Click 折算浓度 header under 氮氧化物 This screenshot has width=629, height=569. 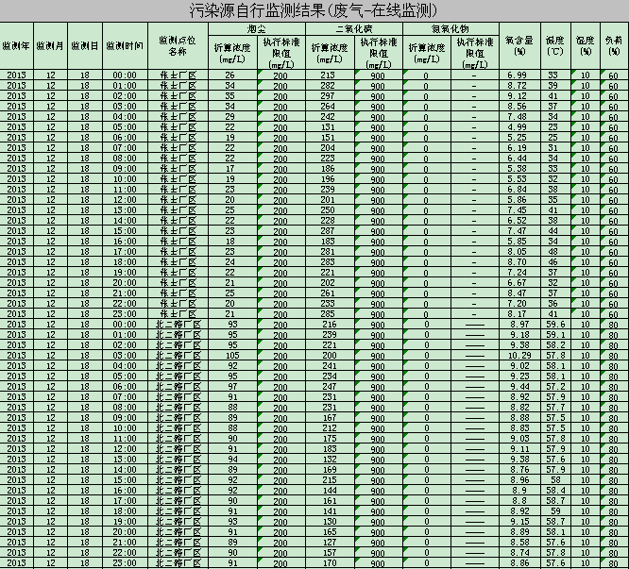tap(427, 53)
